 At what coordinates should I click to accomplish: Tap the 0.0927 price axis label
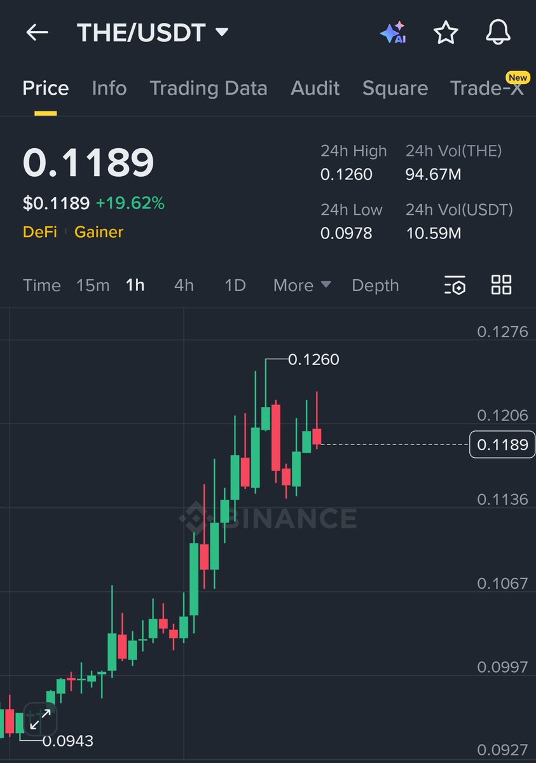coord(503,749)
